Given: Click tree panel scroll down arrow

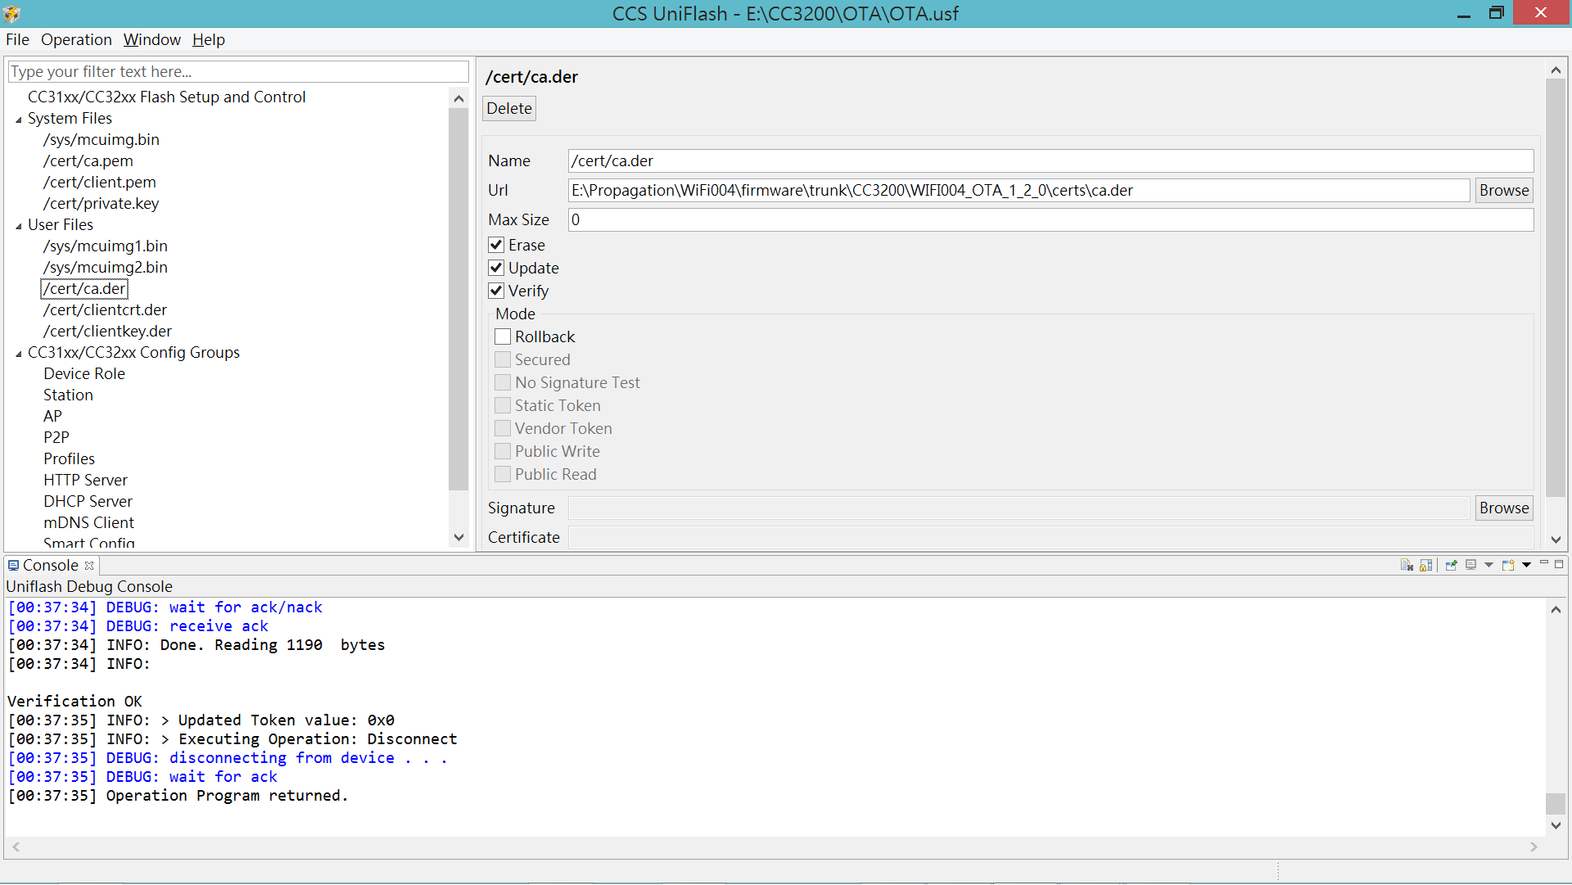Looking at the screenshot, I should pos(458,538).
